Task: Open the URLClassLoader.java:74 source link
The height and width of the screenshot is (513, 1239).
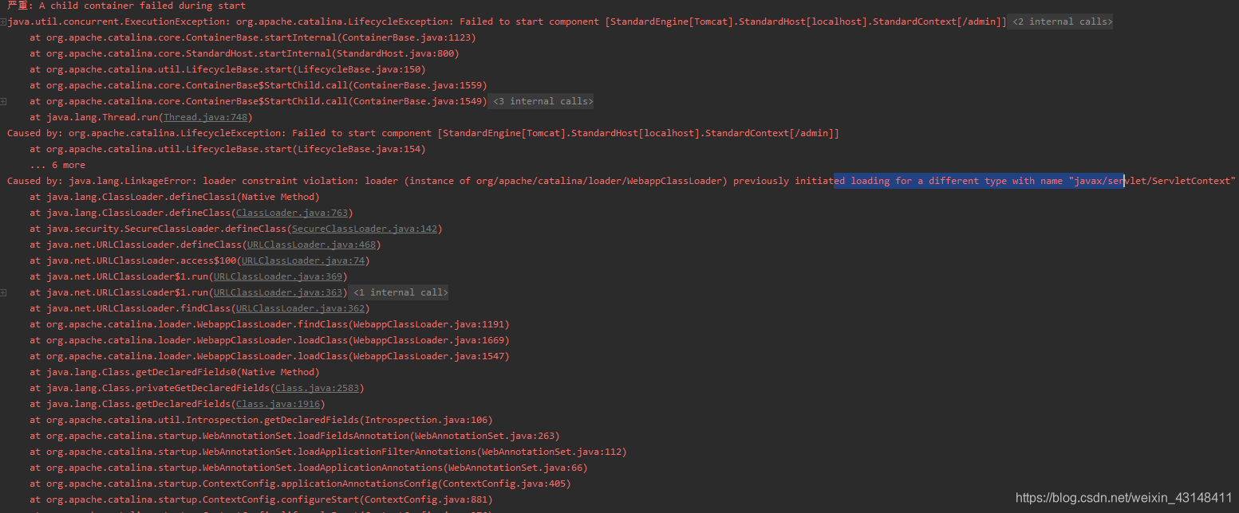Action: pos(302,260)
